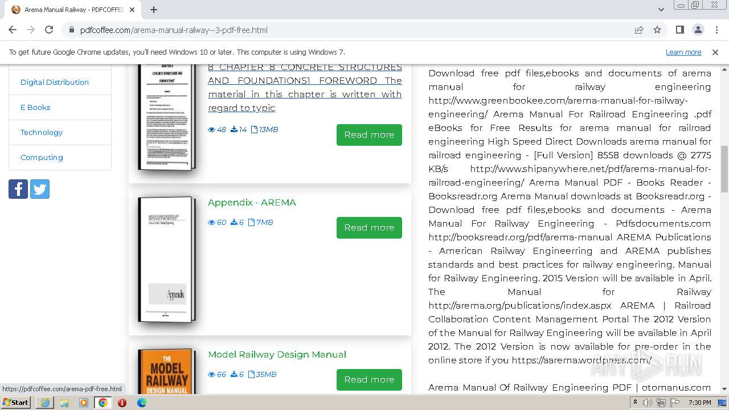Open Chrome's three-dot menu
Screen dimensions: 729x410
716,30
